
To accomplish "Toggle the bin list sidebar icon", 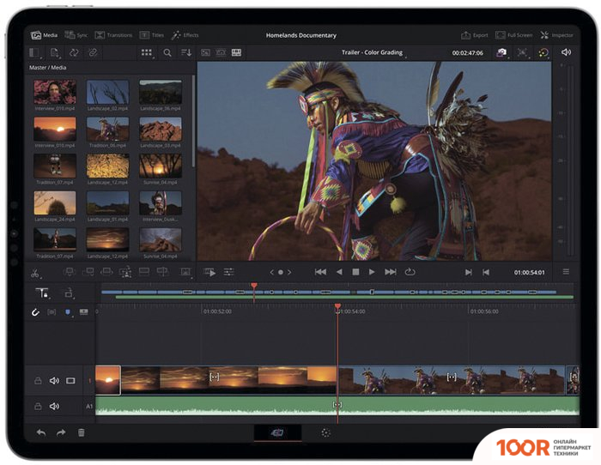I will click(35, 52).
